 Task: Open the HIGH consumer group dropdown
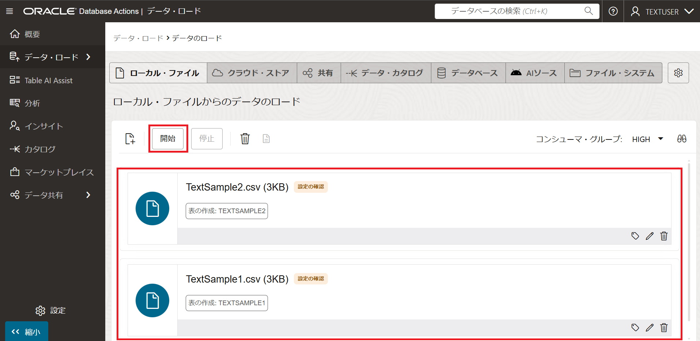648,139
